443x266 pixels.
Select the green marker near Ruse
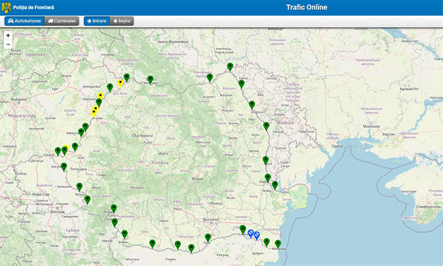pos(208,237)
